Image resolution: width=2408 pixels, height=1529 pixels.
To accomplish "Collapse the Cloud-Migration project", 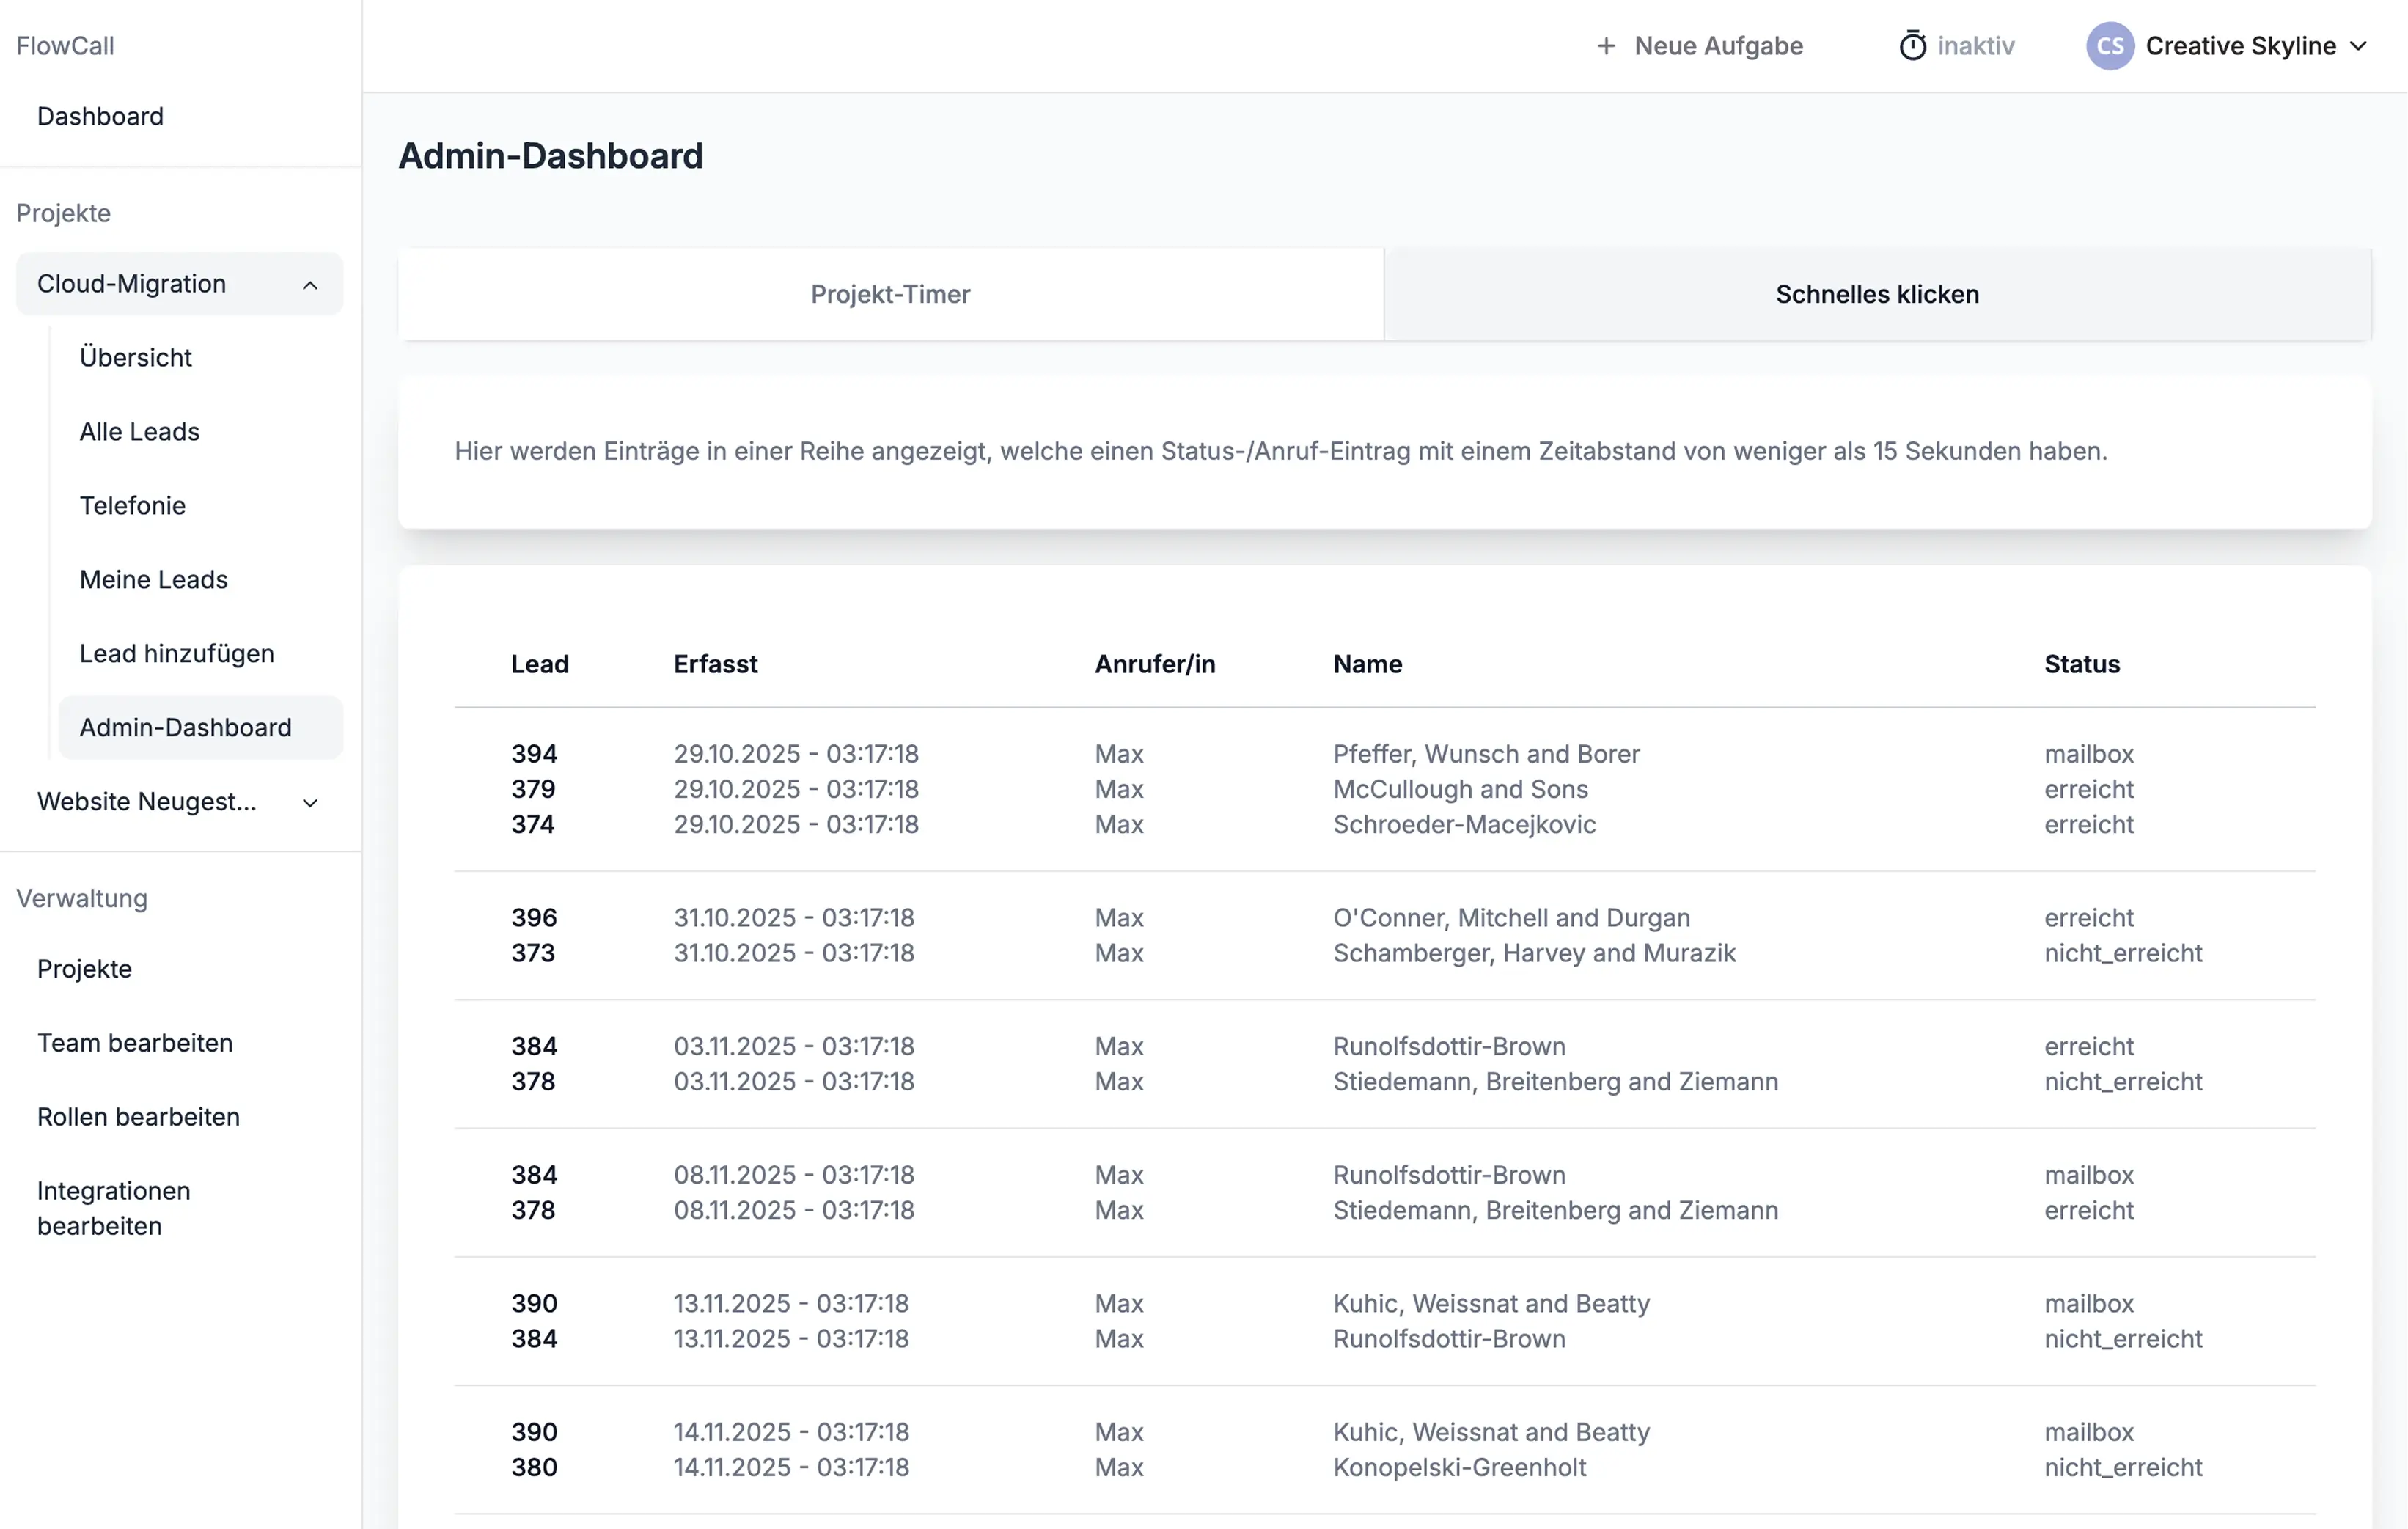I will 310,285.
